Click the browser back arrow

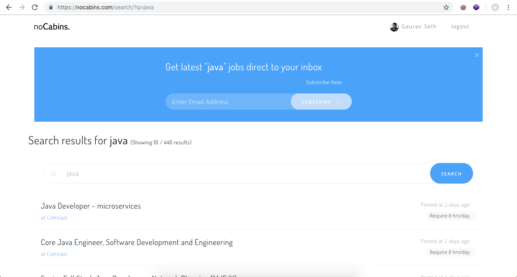9,7
